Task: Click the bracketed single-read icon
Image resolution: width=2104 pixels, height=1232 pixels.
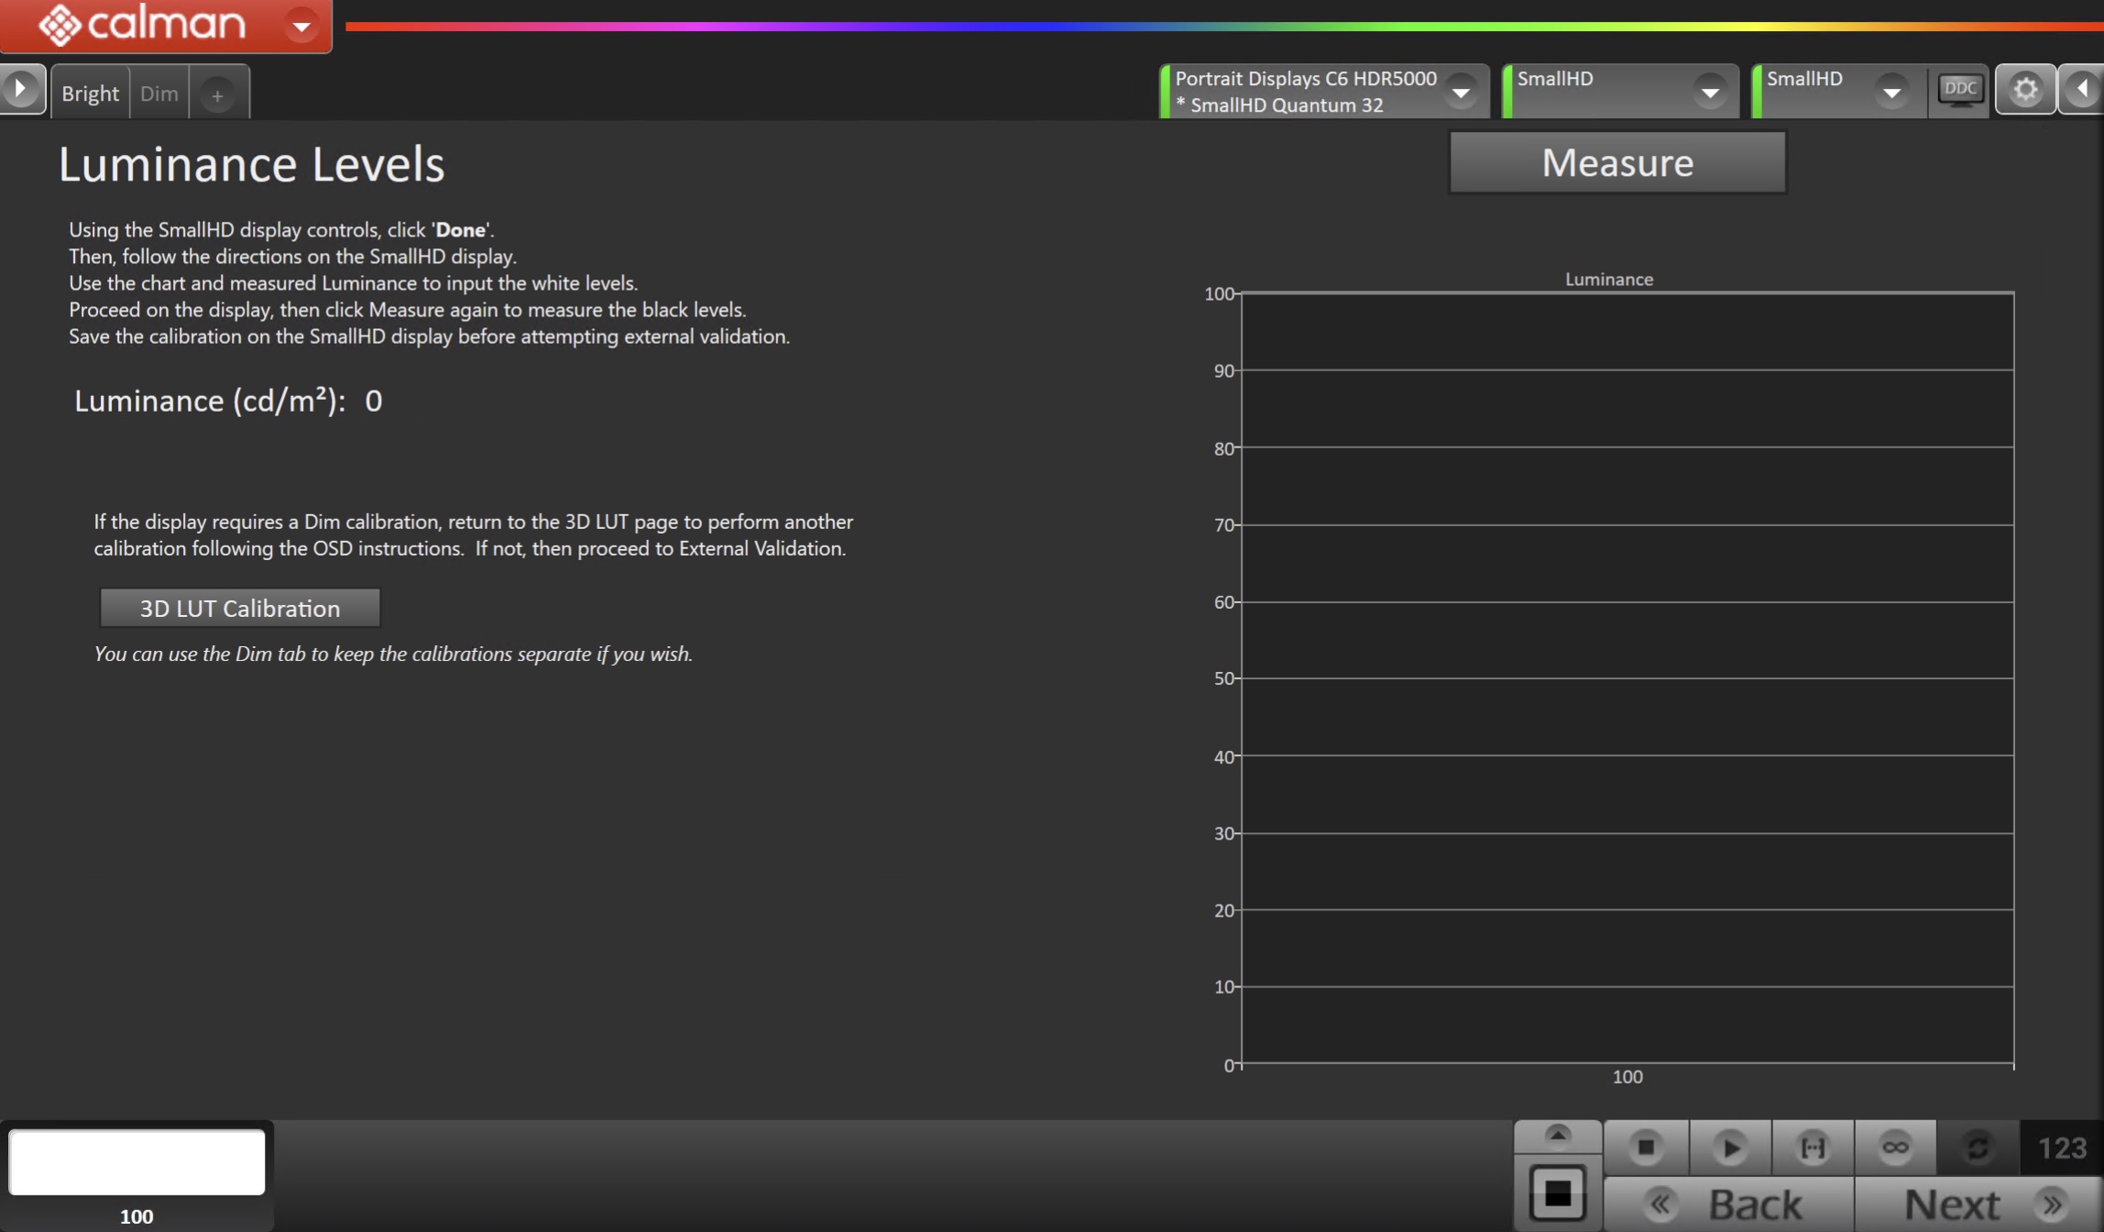Action: (1813, 1147)
